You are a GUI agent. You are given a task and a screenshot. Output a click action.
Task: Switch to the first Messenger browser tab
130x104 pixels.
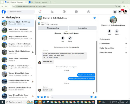[16, 2]
